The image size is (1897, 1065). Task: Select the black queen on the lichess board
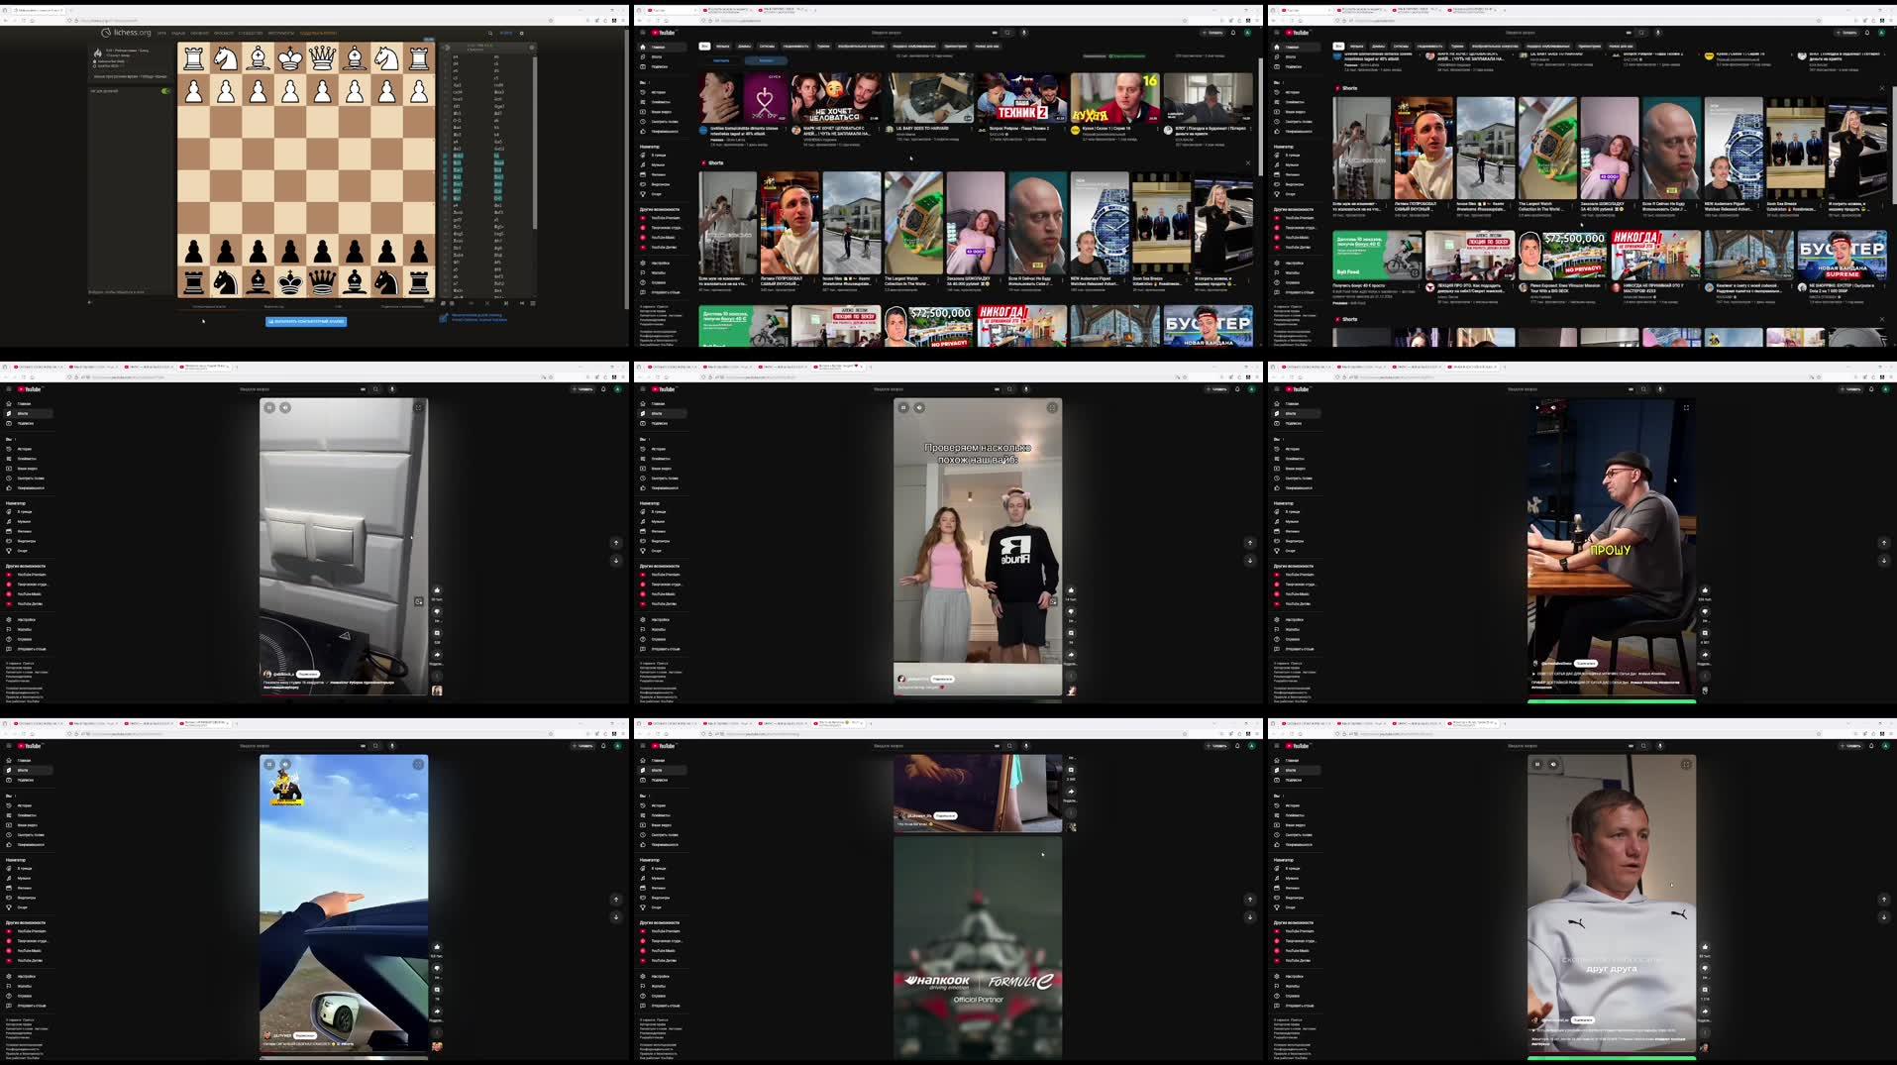pos(323,282)
